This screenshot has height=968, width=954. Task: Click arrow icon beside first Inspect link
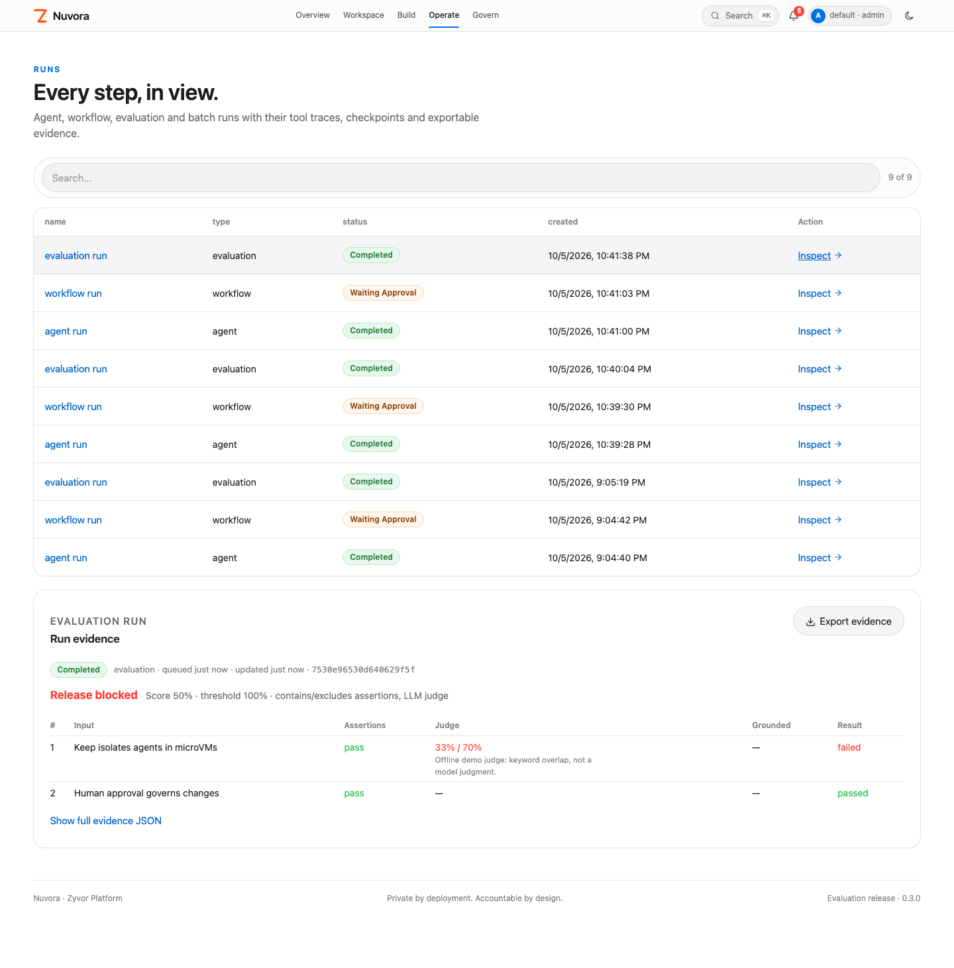(x=838, y=255)
